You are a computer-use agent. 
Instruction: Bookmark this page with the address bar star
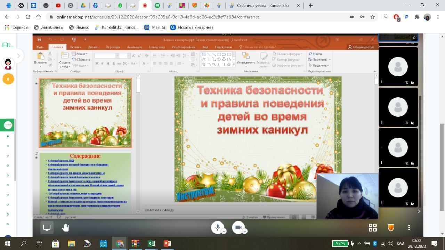point(373,17)
